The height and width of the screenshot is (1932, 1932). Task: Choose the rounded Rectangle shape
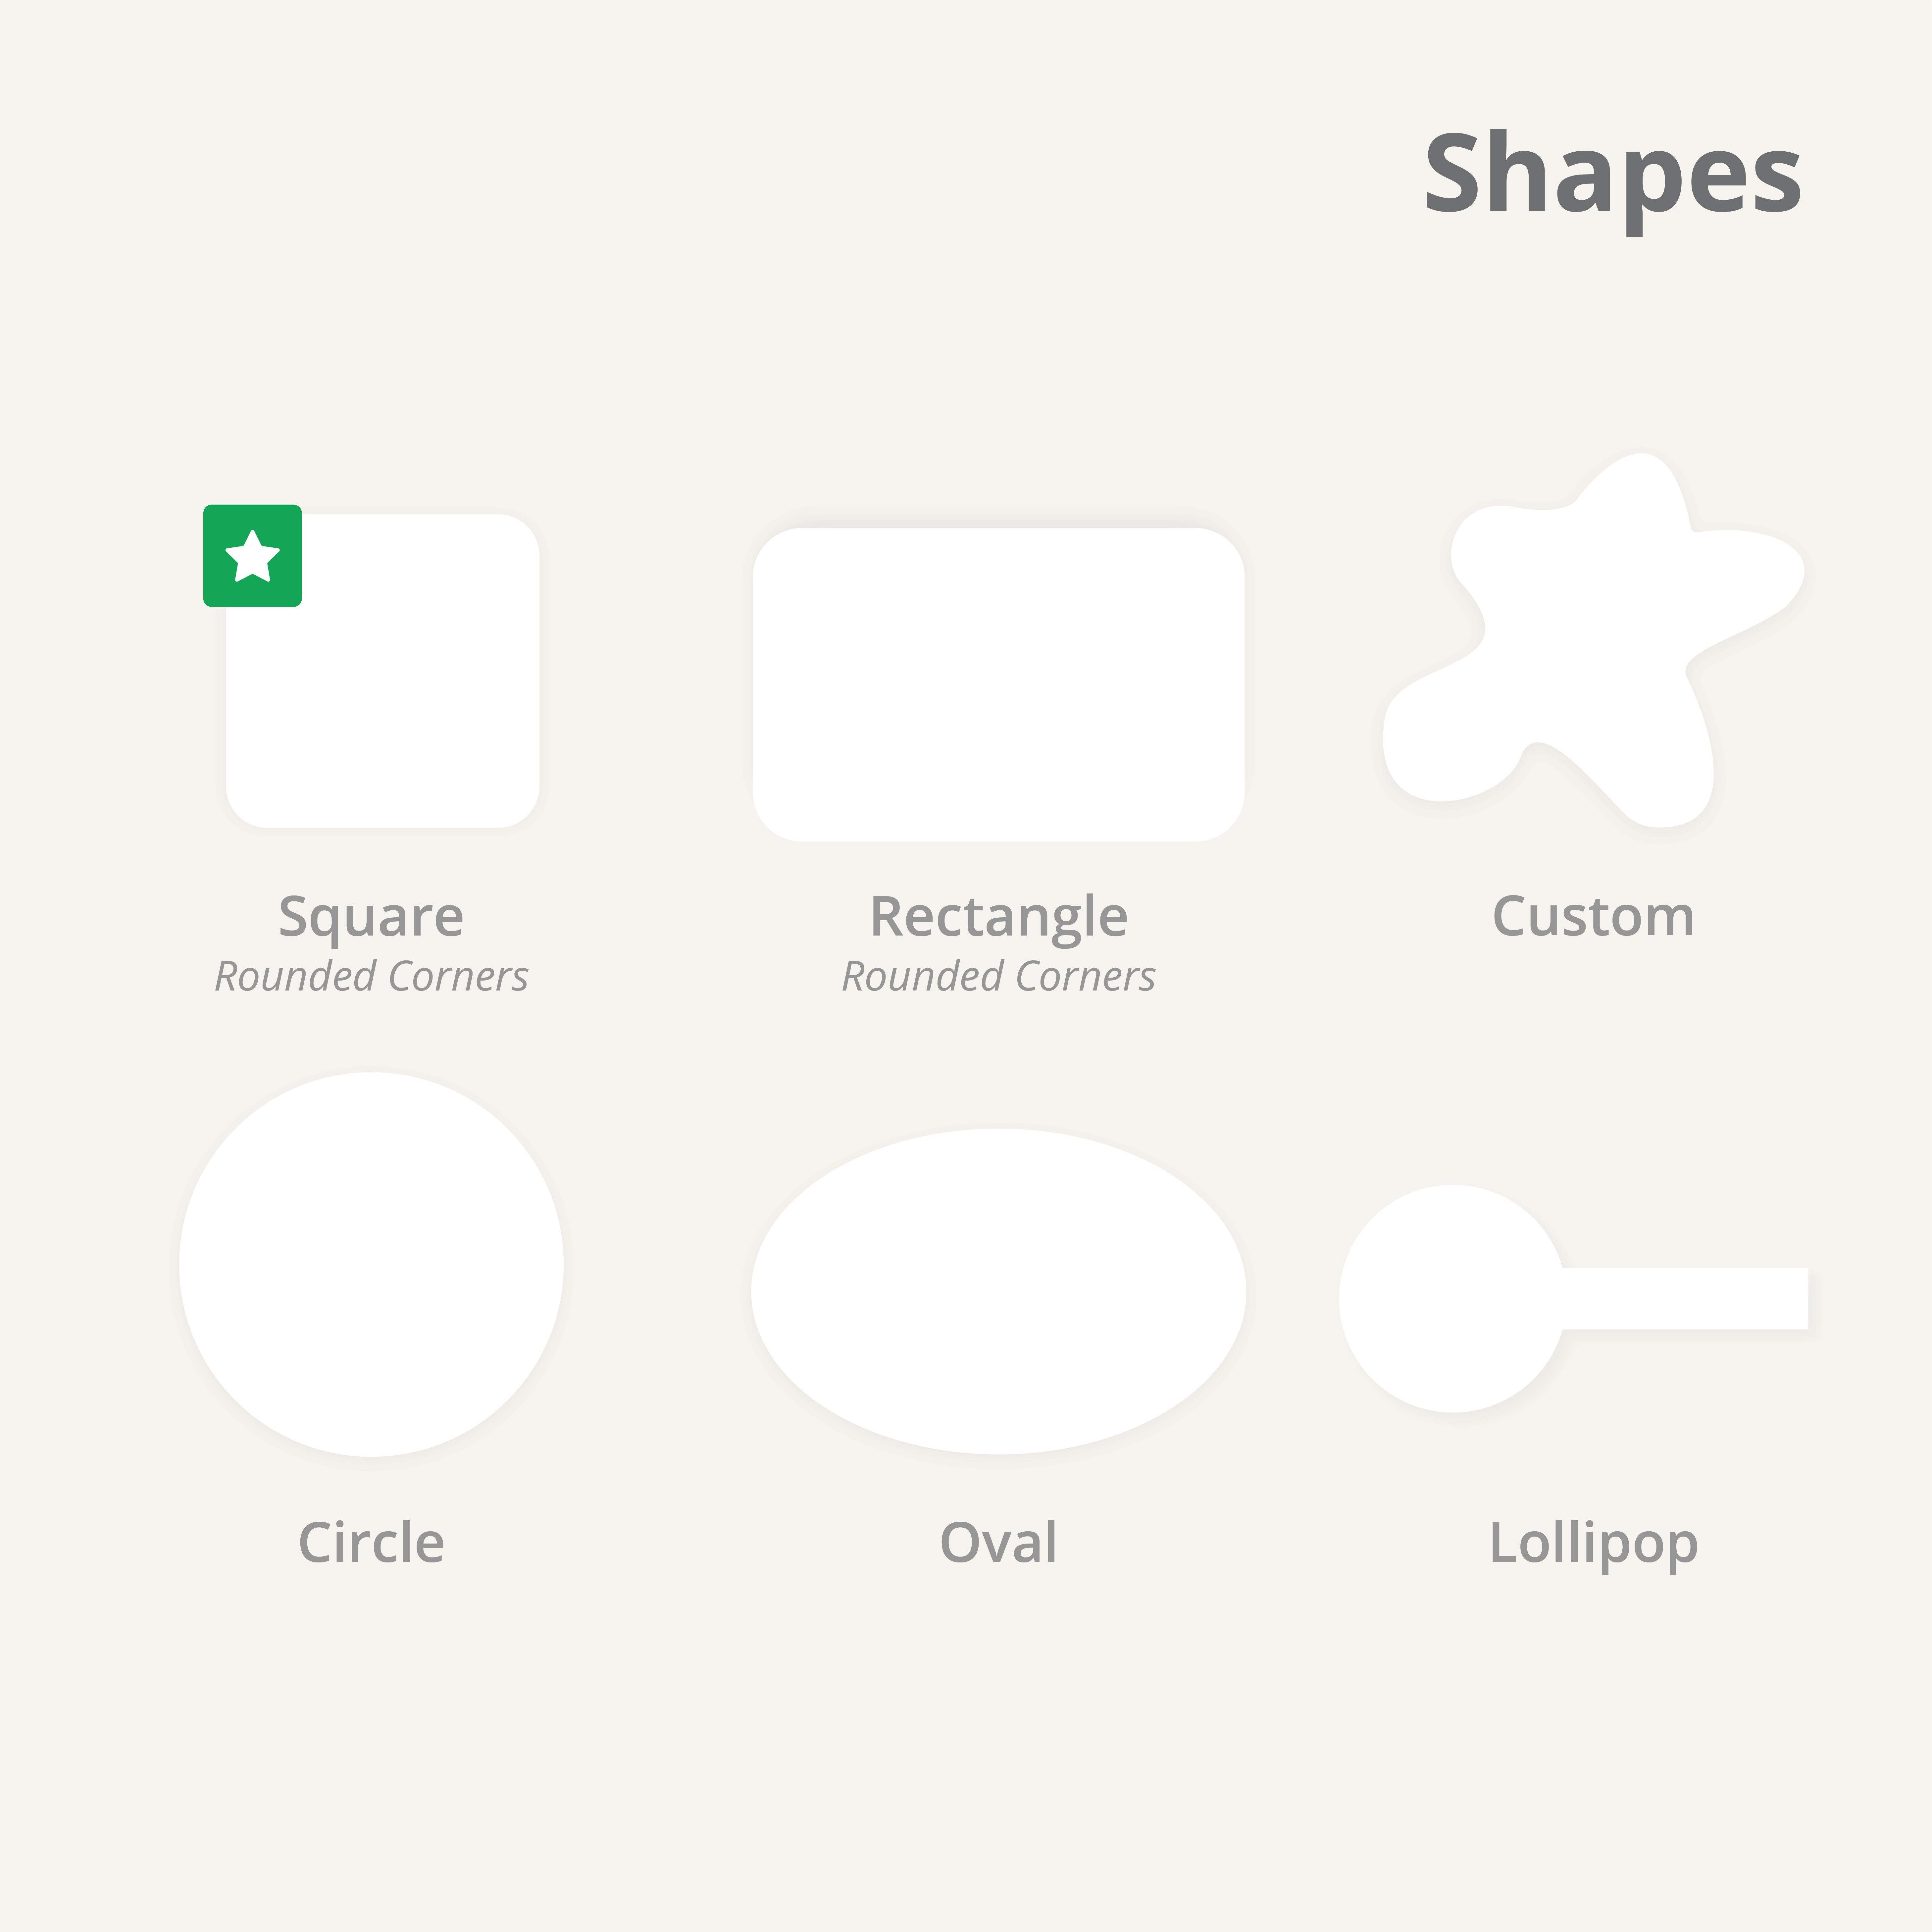tap(998, 684)
